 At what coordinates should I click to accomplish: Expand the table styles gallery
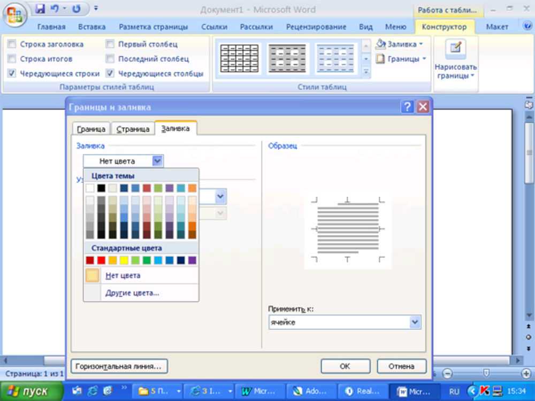(x=366, y=72)
